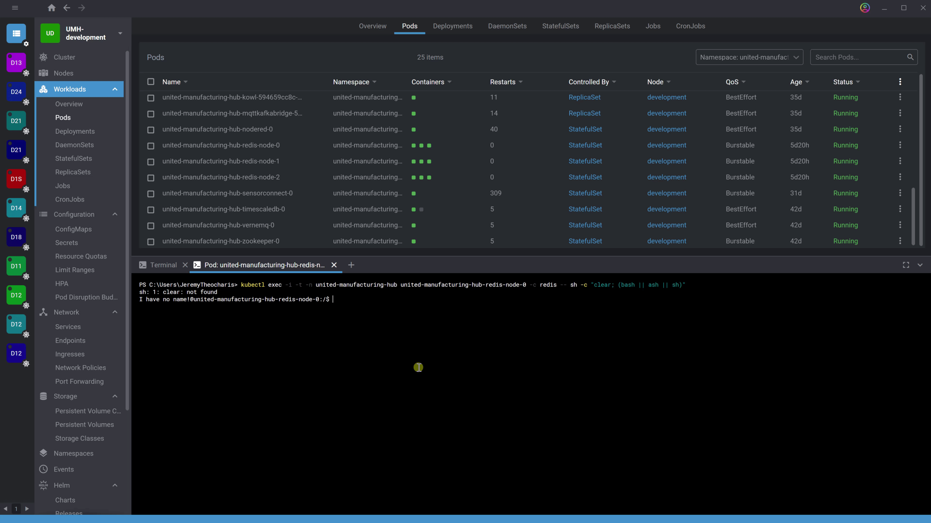The width and height of the screenshot is (931, 523).
Task: Open the user account avatar icon
Action: point(865,8)
